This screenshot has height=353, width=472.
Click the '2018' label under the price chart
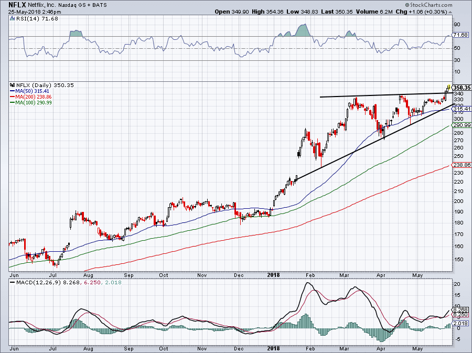[273, 275]
